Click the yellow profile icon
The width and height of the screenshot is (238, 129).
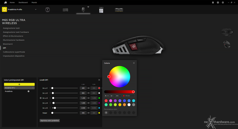[4, 10]
